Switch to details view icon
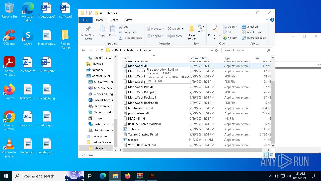The height and width of the screenshot is (181, 321). click(x=266, y=155)
